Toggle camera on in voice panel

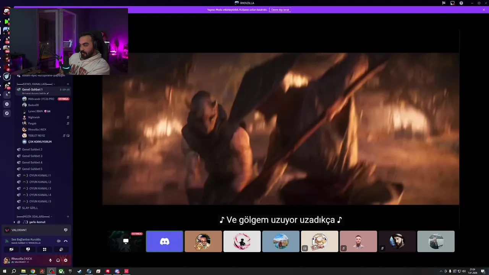click(x=11, y=249)
